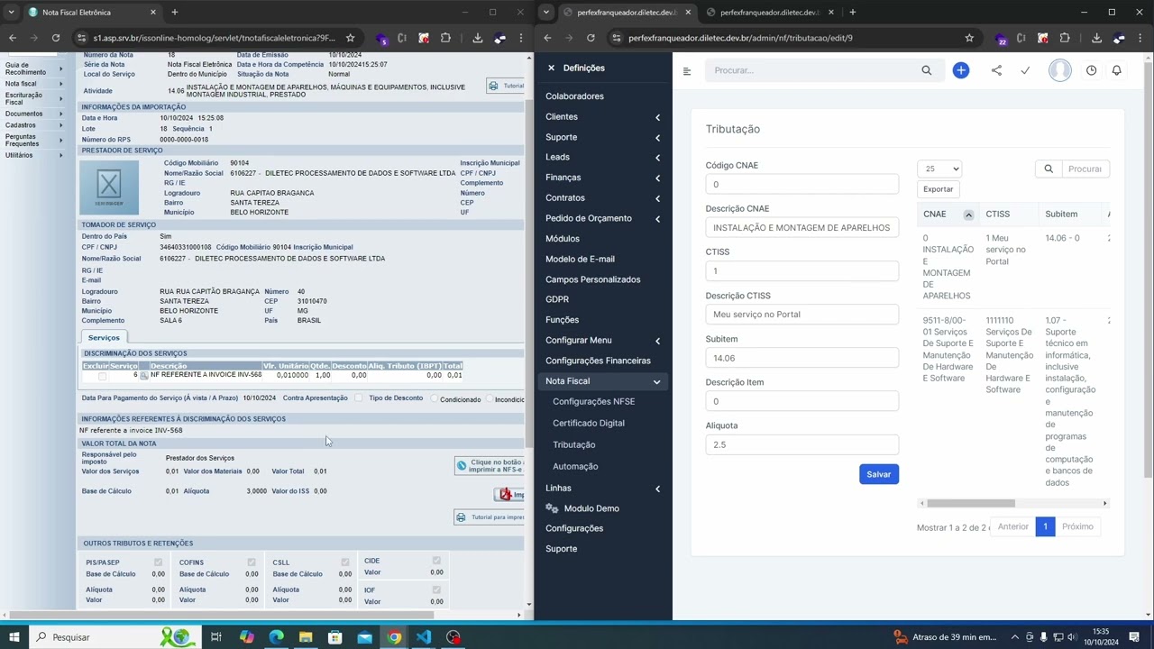Reload the perfexfranqueador page
This screenshot has height=649, width=1154.
(591, 38)
